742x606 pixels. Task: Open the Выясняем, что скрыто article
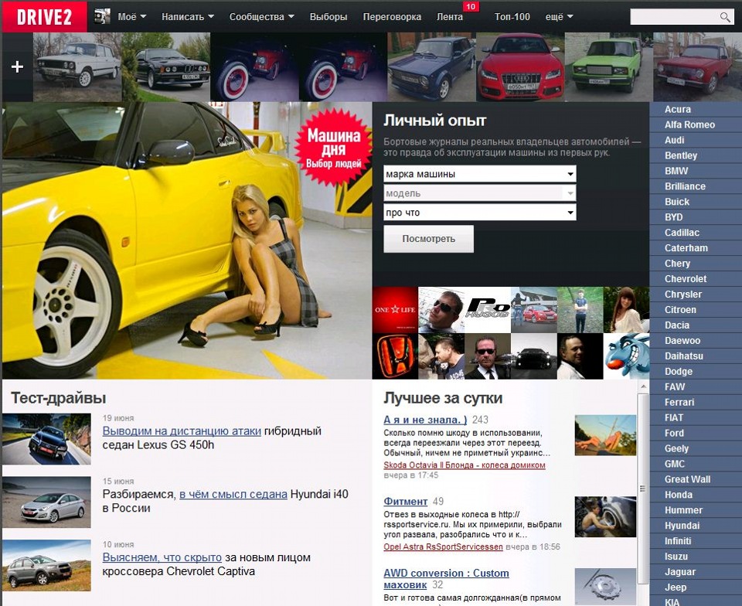162,557
